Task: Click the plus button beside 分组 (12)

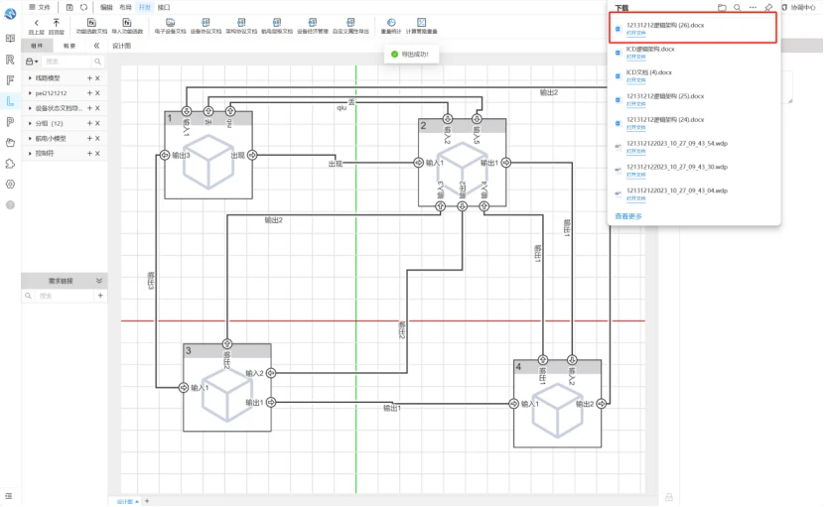Action: pos(89,123)
